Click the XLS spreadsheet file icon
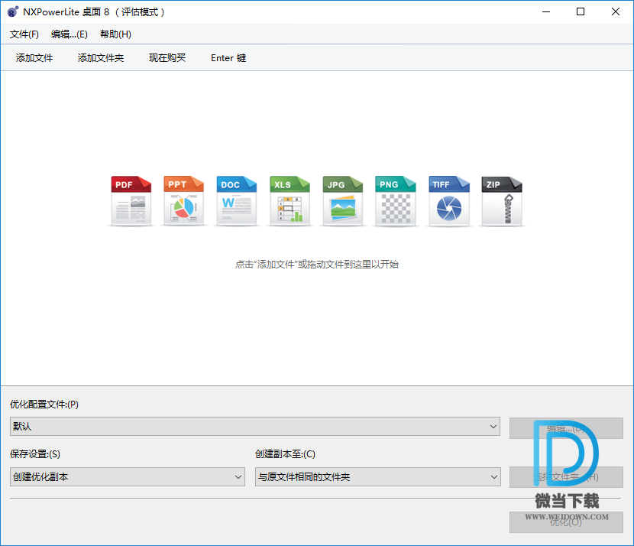The image size is (634, 546). [290, 201]
